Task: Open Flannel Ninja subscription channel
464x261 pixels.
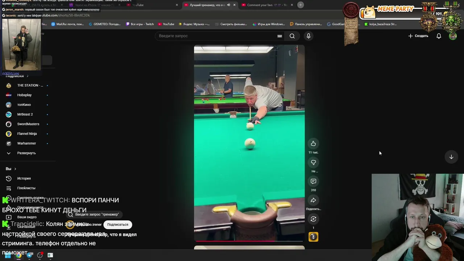Action: pyautogui.click(x=27, y=134)
